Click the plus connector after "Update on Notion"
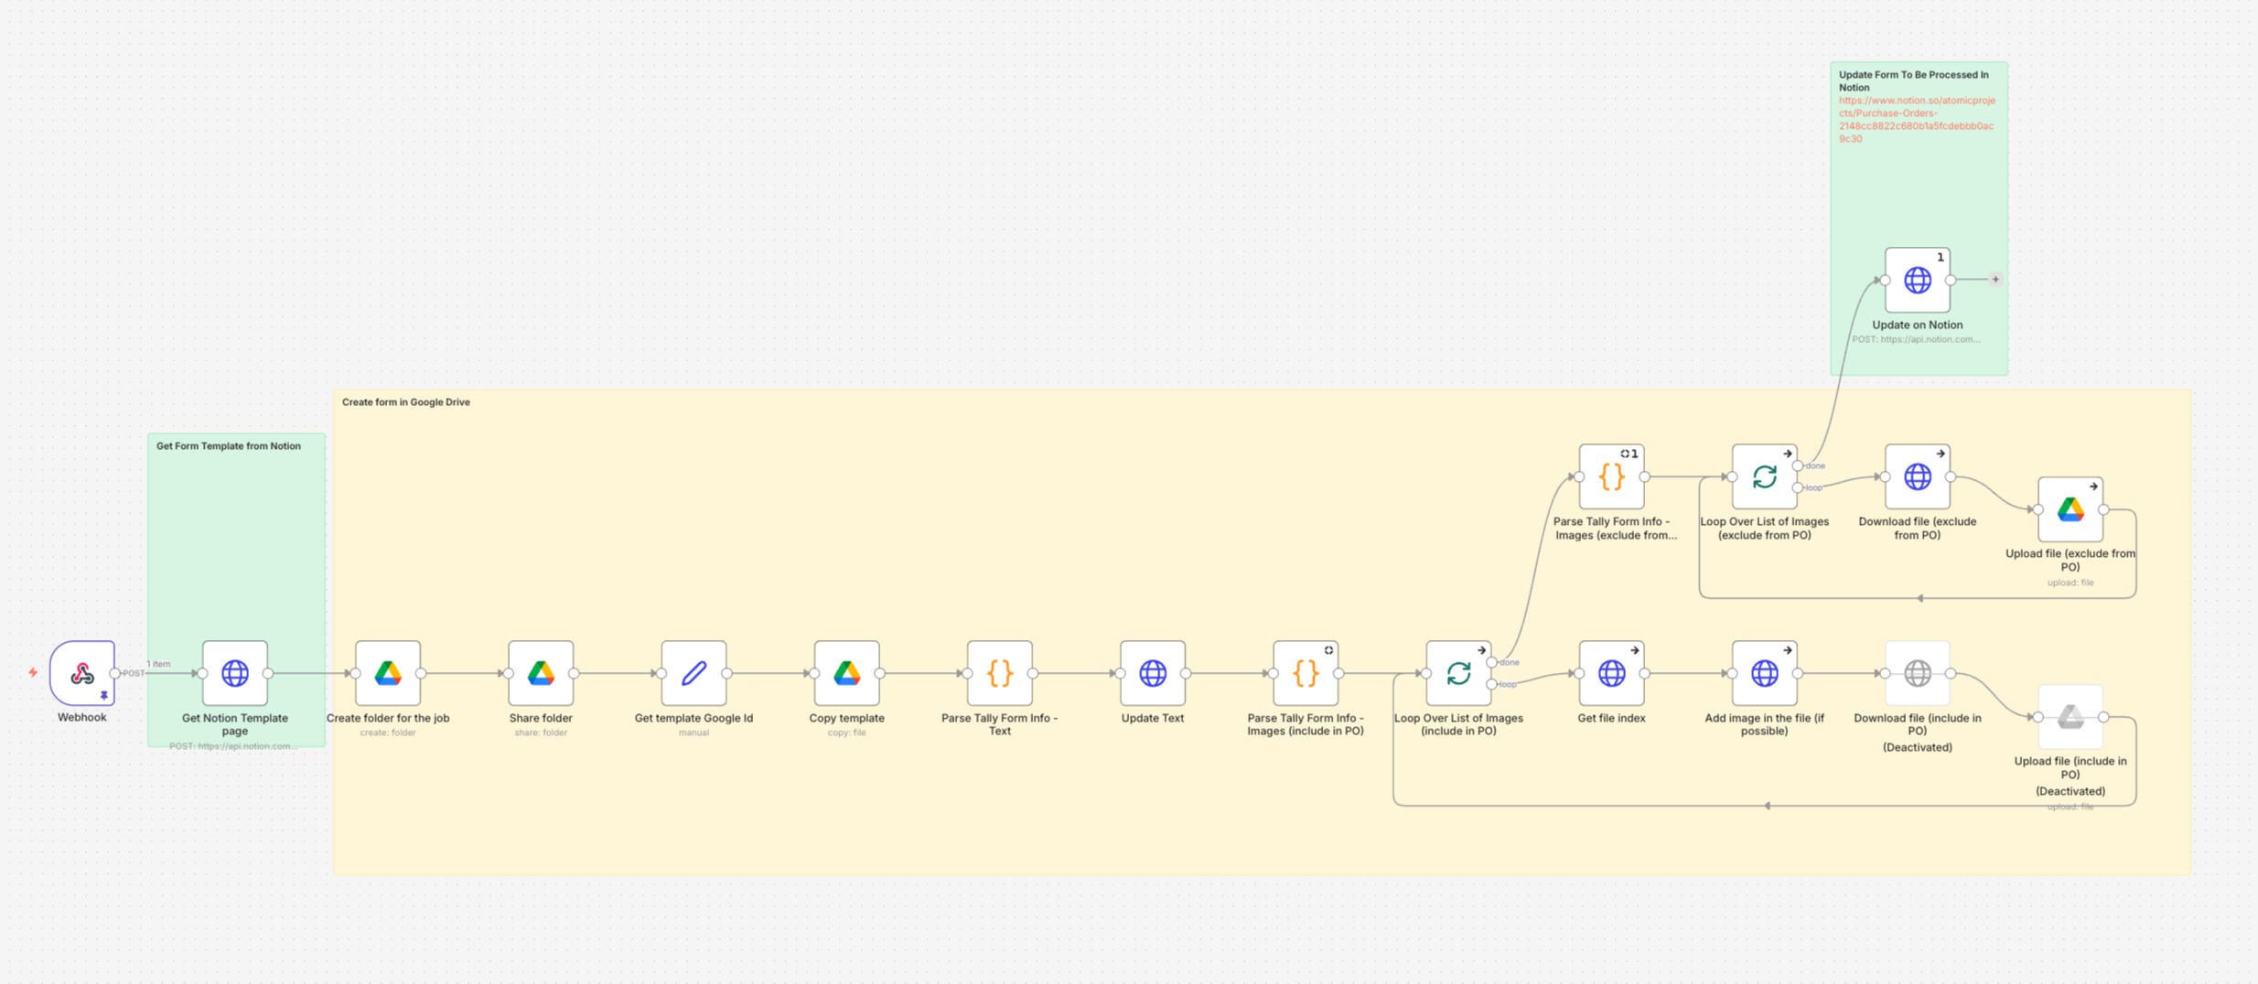 tap(1995, 279)
